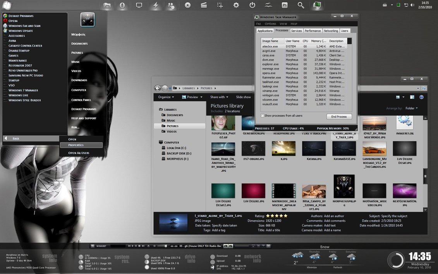Screen dimensions: 438x274
Task: Open the Arrange by Folder dropdown
Action: 411,109
